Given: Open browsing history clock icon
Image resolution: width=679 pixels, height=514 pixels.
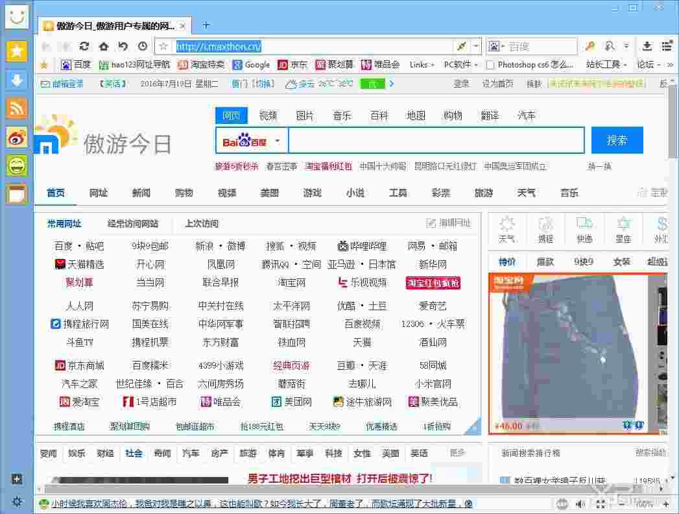Looking at the screenshot, I should coord(143,46).
